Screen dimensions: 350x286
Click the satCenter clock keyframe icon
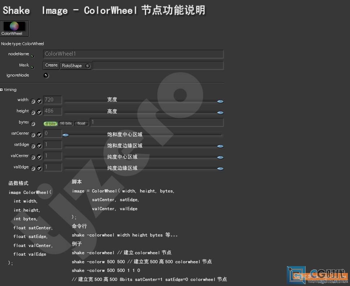[32, 135]
